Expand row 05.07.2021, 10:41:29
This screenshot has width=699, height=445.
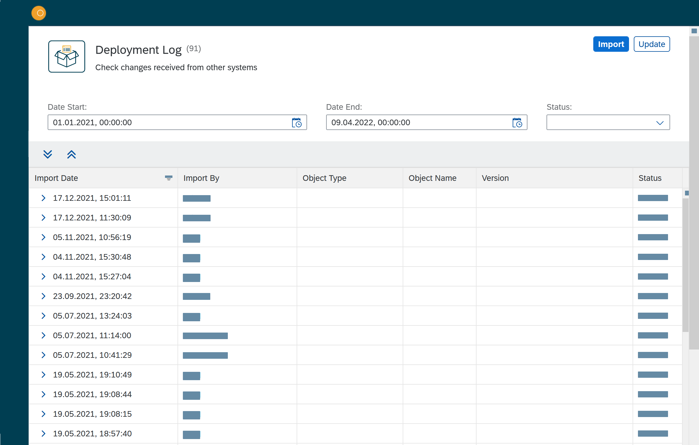click(x=43, y=355)
